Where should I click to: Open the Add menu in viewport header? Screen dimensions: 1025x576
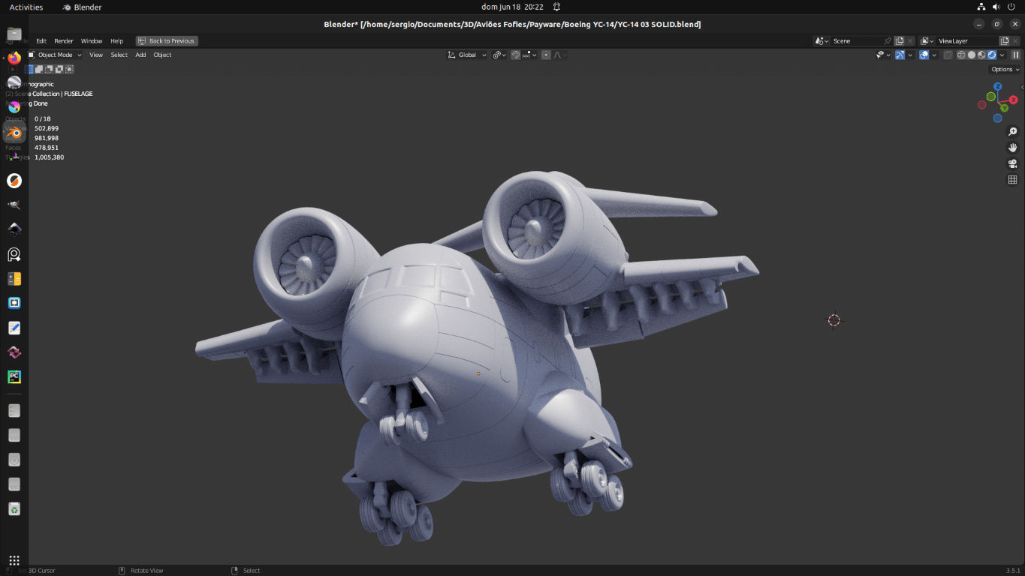tap(140, 55)
